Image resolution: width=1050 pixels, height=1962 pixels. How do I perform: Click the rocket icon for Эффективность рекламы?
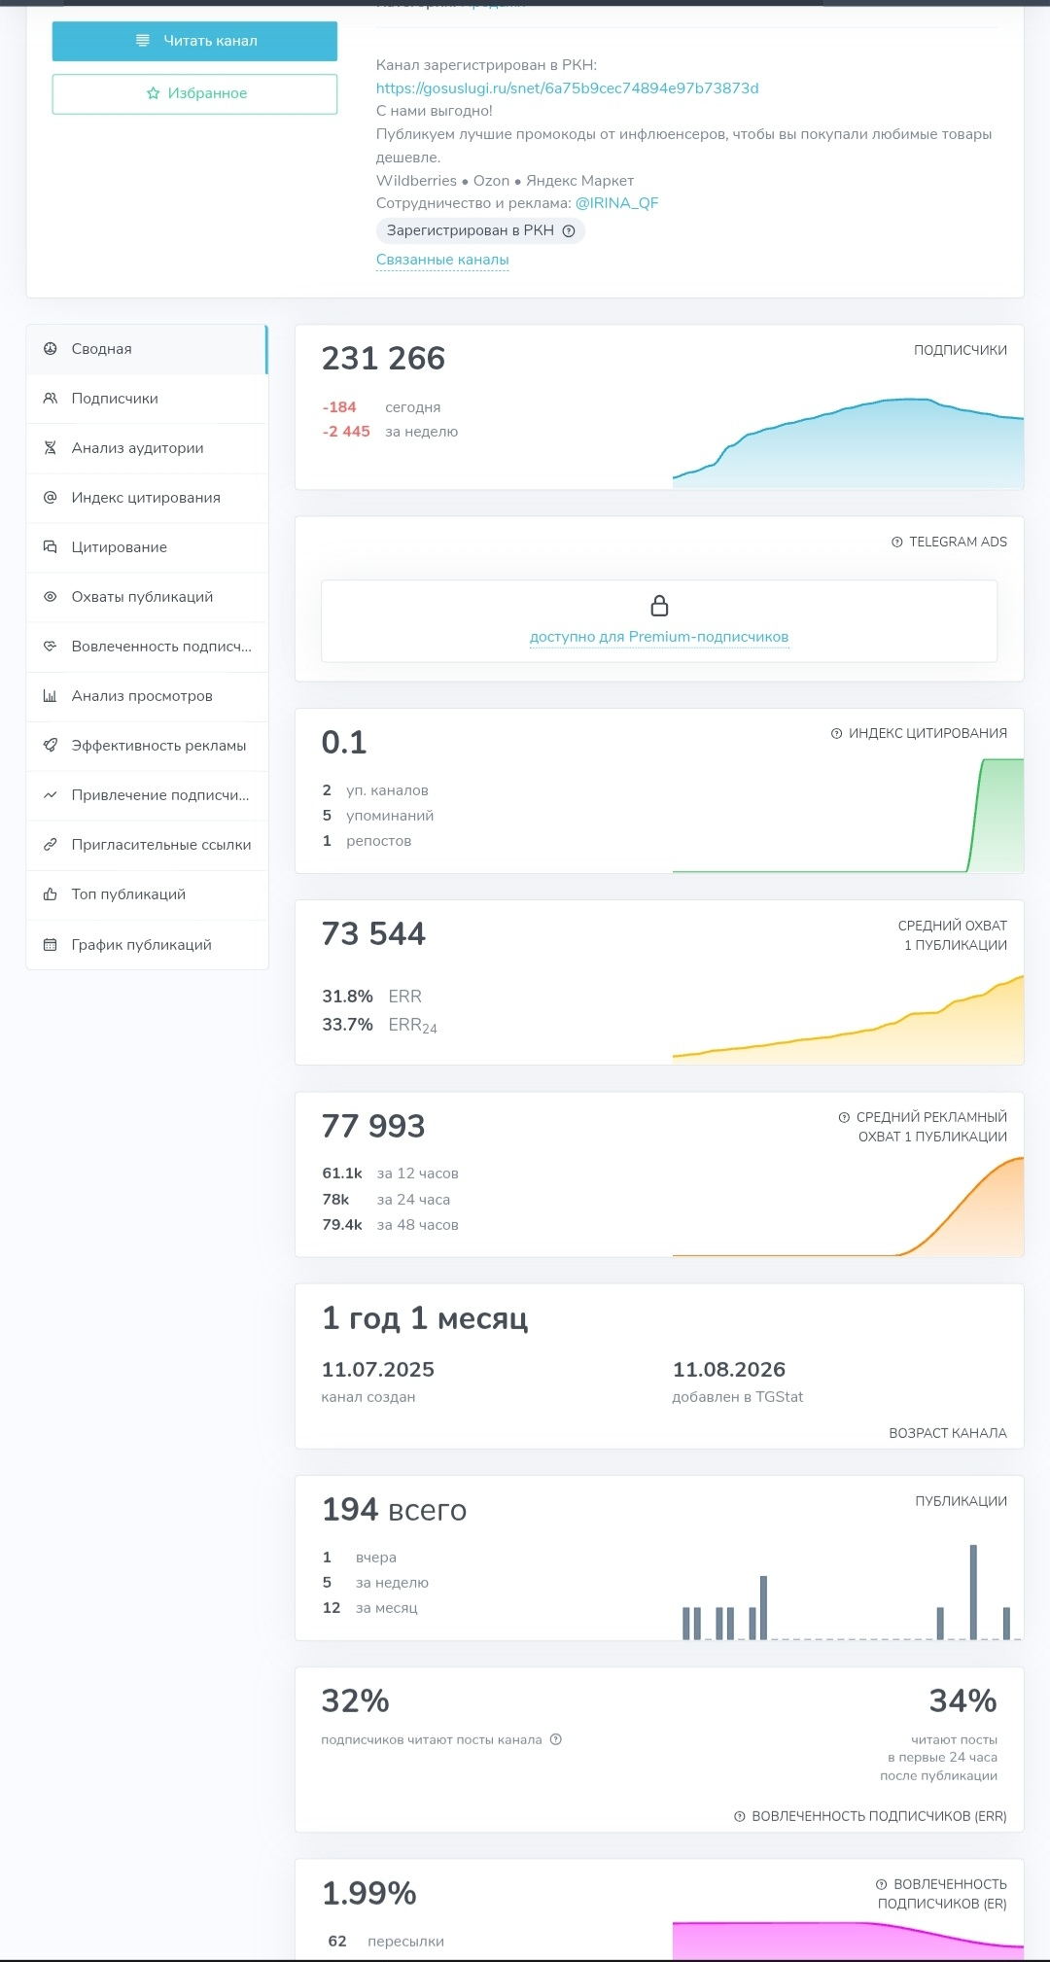(51, 746)
